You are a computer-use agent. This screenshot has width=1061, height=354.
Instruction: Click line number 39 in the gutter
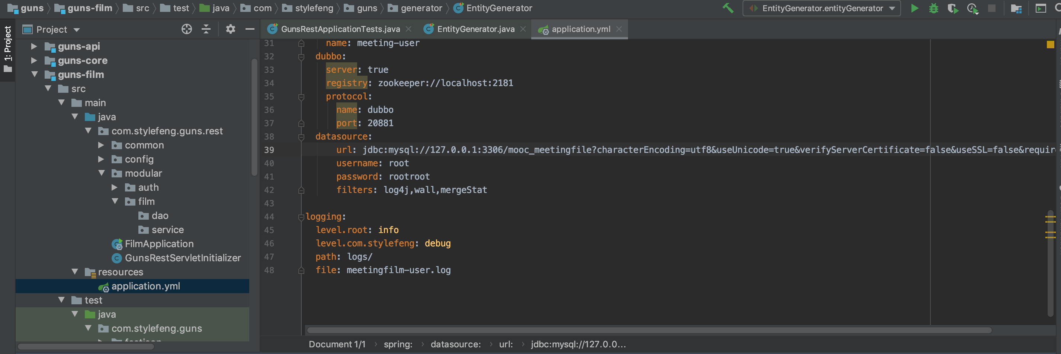point(269,150)
